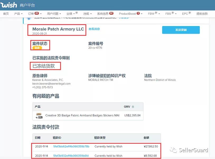The height and width of the screenshot is (159, 215).
Task: Click the 发送更新 send update button
Action: (181, 30)
